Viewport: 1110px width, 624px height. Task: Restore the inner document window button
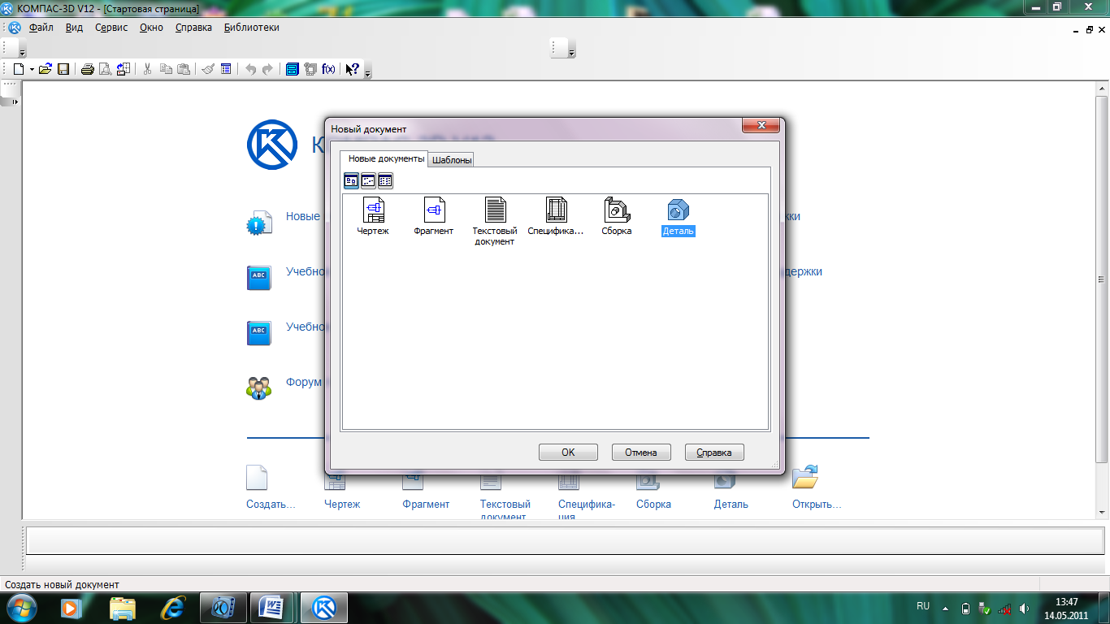coord(1090,29)
